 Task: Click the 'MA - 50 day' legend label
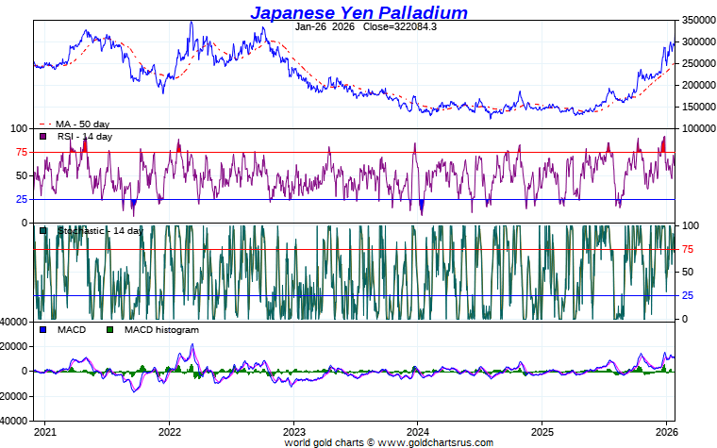click(83, 124)
